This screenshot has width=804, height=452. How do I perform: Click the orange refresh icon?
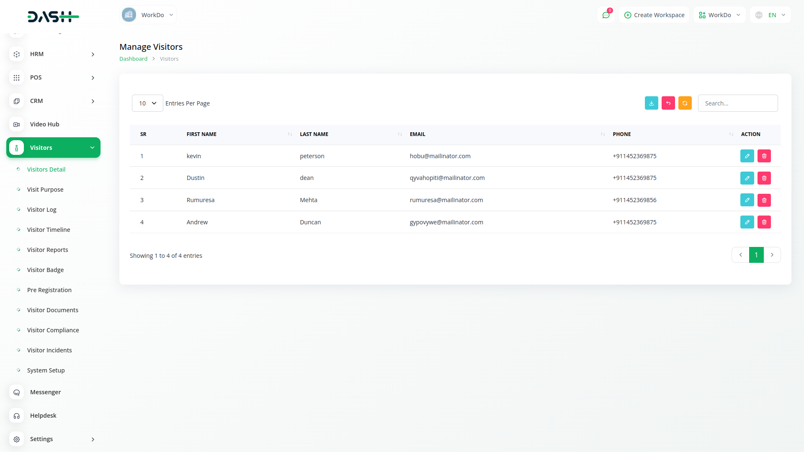tap(685, 103)
